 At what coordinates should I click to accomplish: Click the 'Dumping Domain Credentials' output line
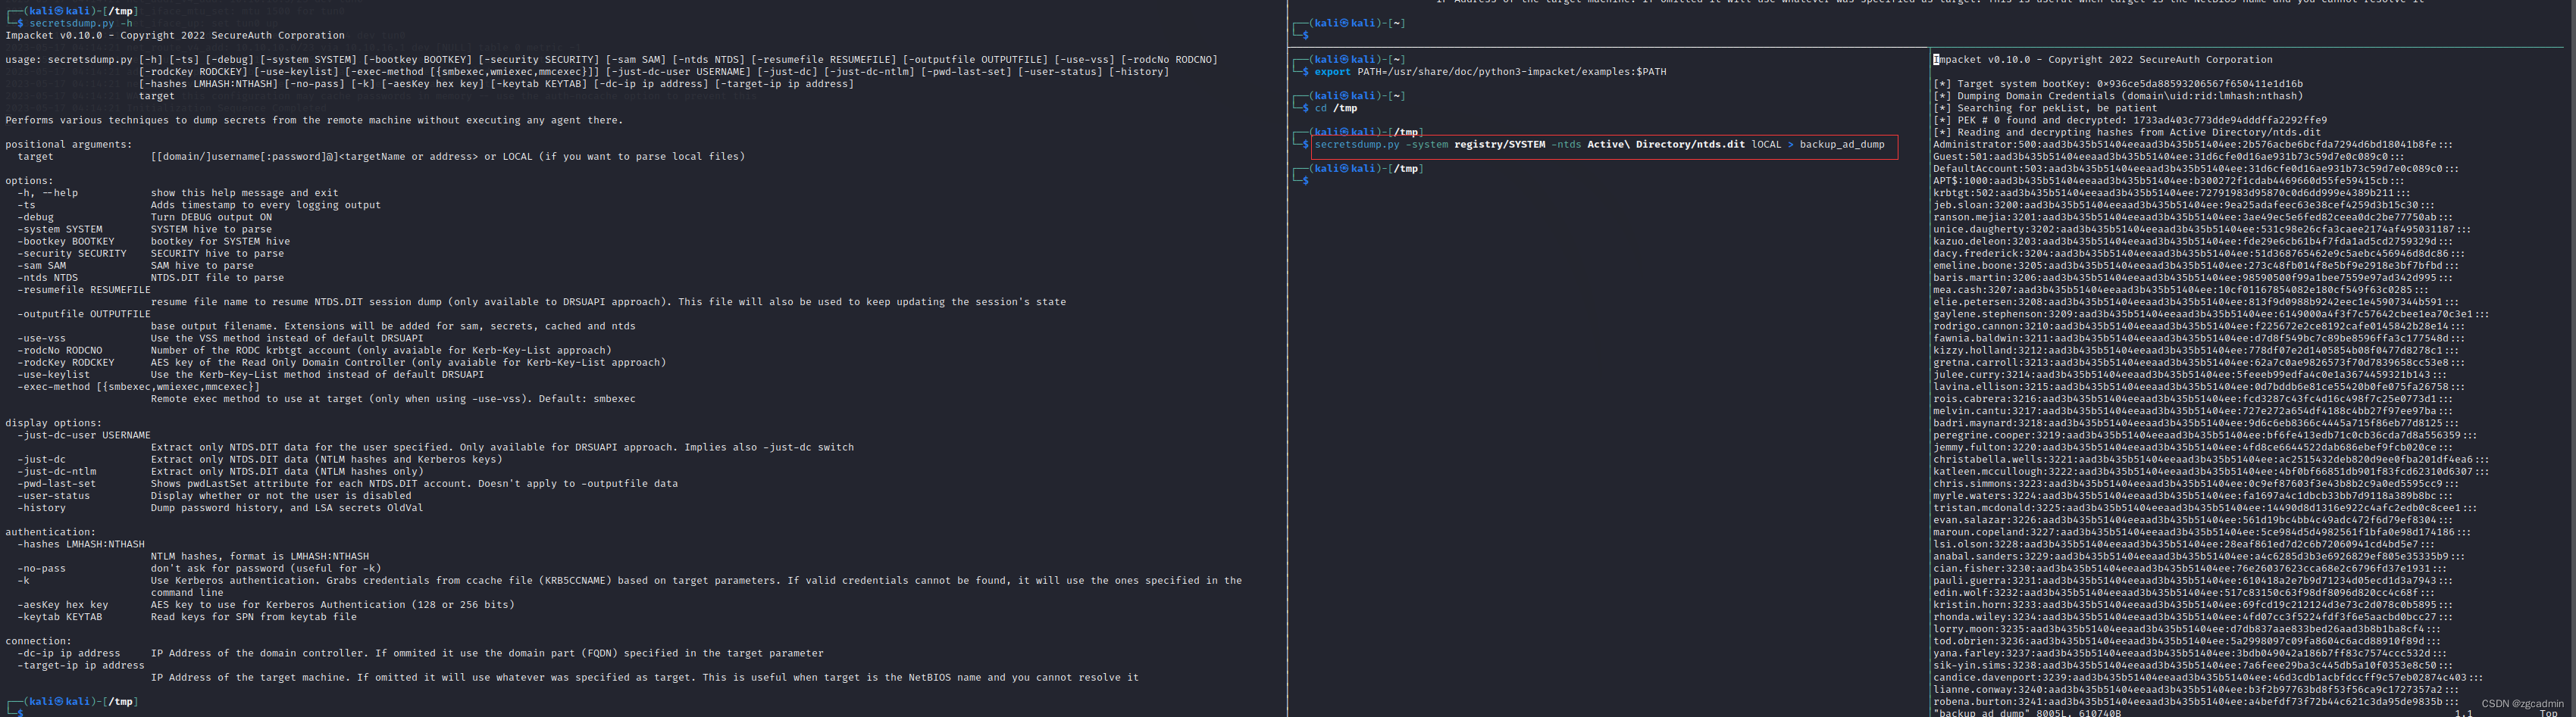[x=2117, y=96]
